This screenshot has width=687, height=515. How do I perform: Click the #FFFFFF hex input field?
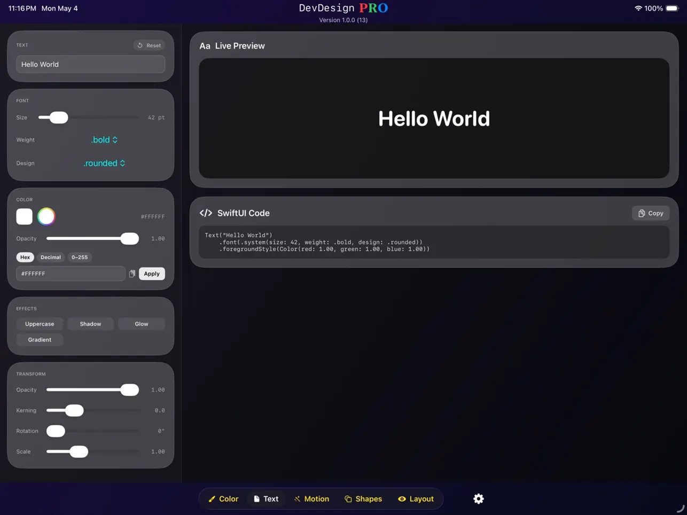pyautogui.click(x=71, y=274)
